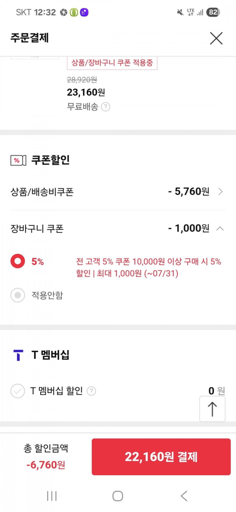
Task: Open T 멤버십 할인 help icon
Action: [x=91, y=391]
